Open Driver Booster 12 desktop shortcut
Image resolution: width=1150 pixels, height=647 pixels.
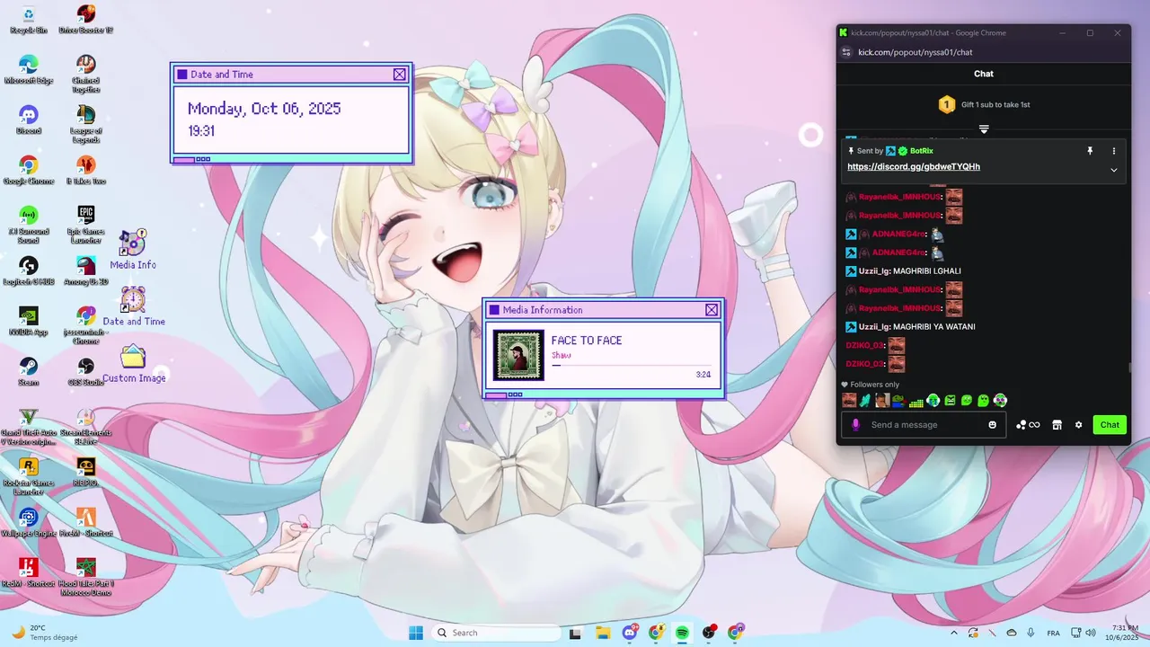(86, 19)
